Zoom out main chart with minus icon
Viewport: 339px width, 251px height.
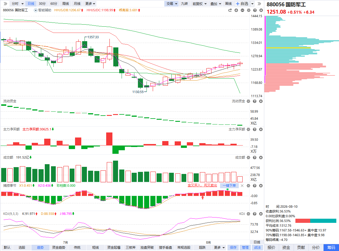click(x=242, y=10)
